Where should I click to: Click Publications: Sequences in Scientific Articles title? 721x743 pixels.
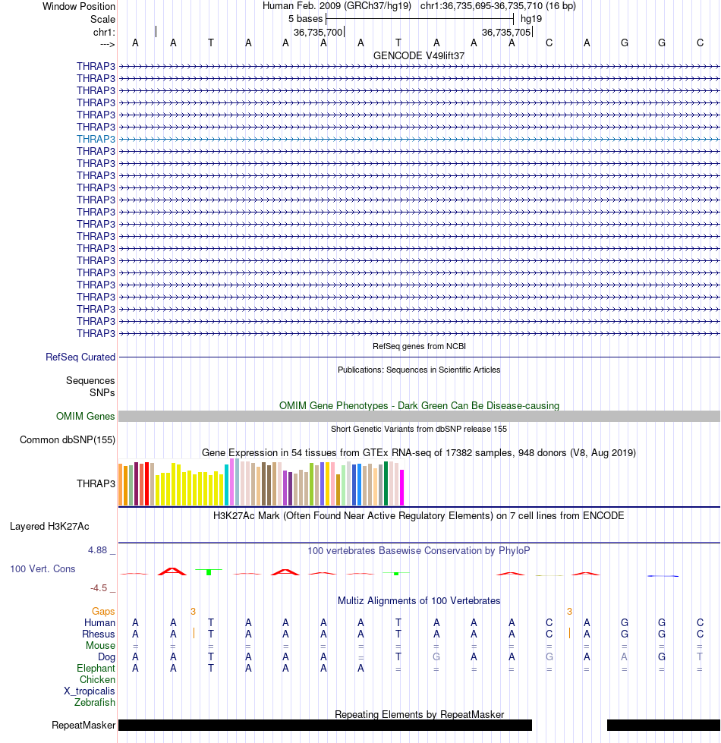(x=419, y=370)
